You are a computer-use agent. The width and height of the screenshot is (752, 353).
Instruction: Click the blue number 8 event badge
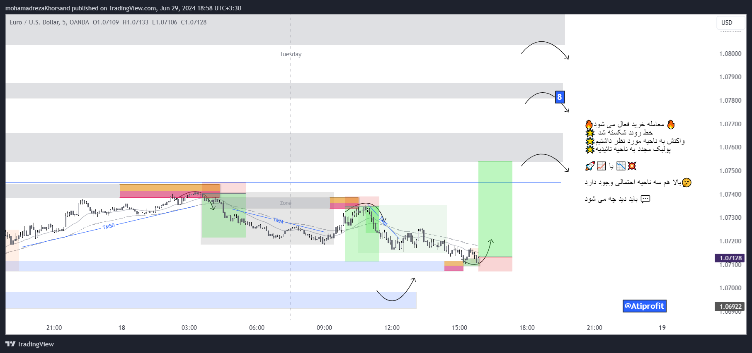tap(560, 97)
